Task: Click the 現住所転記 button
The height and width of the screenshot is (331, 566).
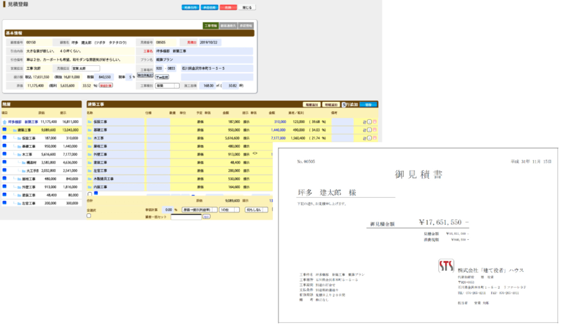Action: 145,75
